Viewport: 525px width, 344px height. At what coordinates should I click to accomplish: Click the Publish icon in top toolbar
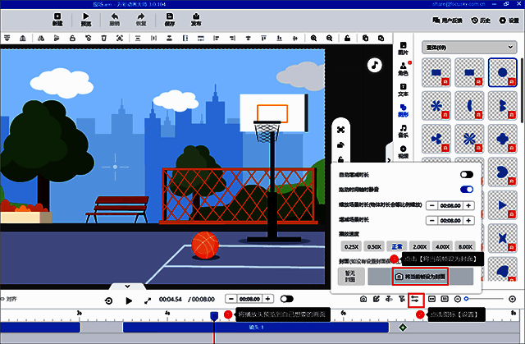tap(196, 20)
